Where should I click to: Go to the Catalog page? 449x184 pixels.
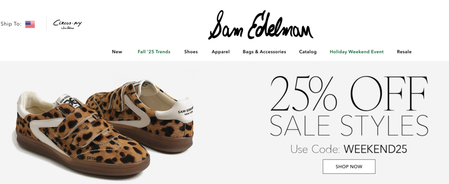[308, 52]
